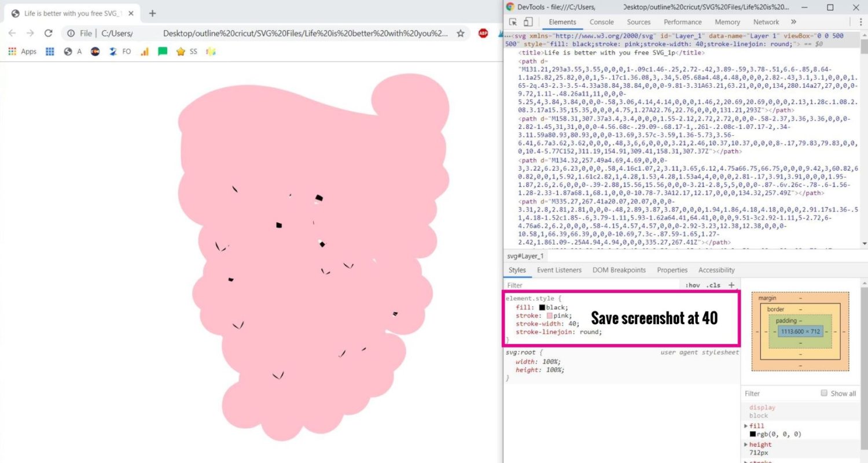Open the DevTools three-dot customize menu

pyautogui.click(x=860, y=22)
